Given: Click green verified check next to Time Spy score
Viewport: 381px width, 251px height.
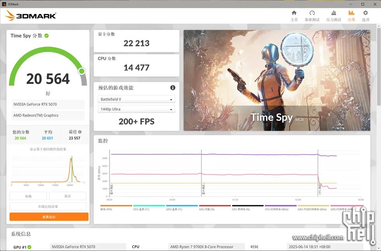Looking at the screenshot, I should (x=47, y=36).
